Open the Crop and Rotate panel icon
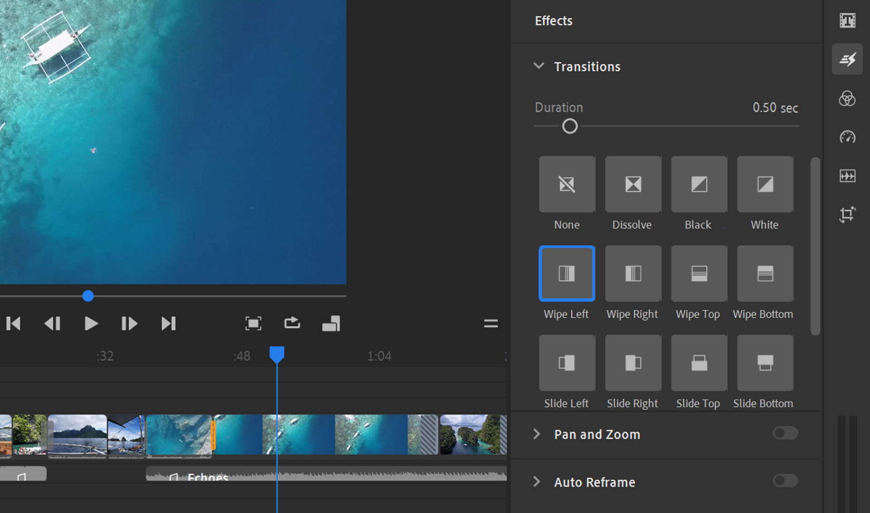 tap(847, 214)
